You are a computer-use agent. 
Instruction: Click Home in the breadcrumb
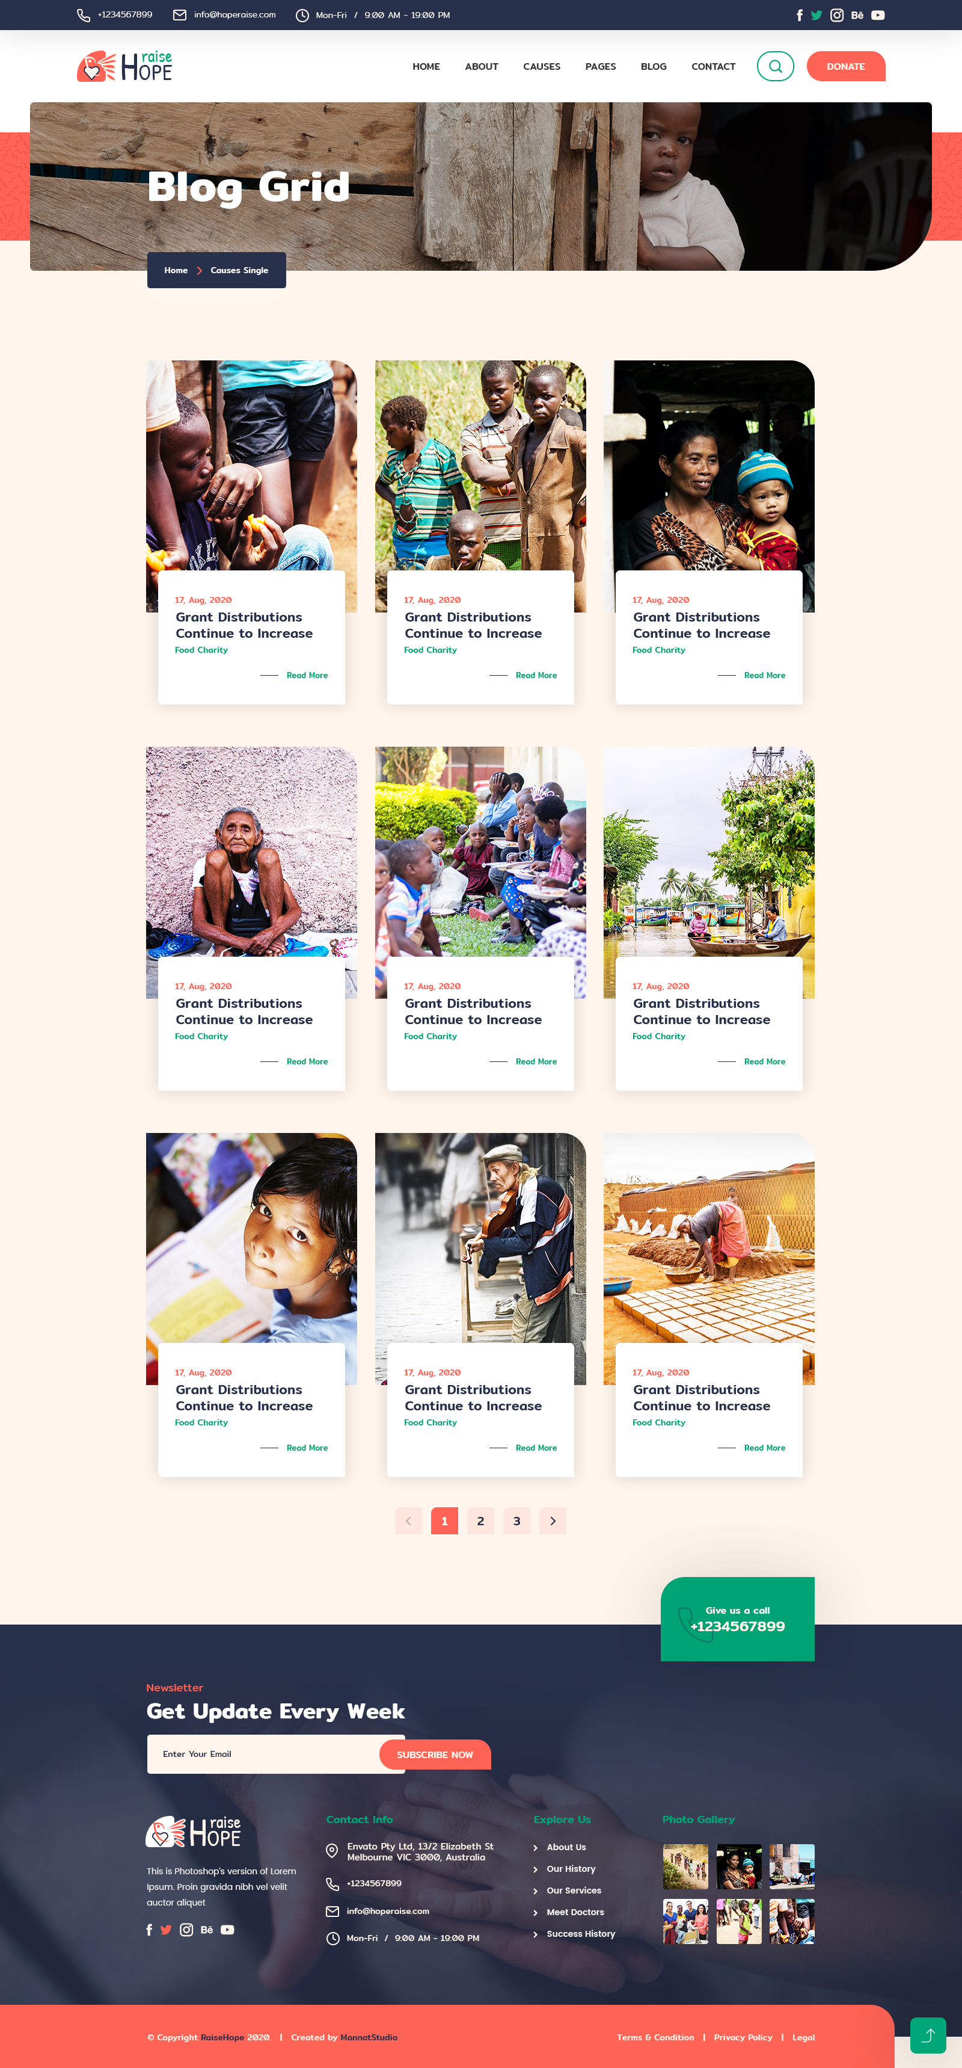(x=176, y=271)
